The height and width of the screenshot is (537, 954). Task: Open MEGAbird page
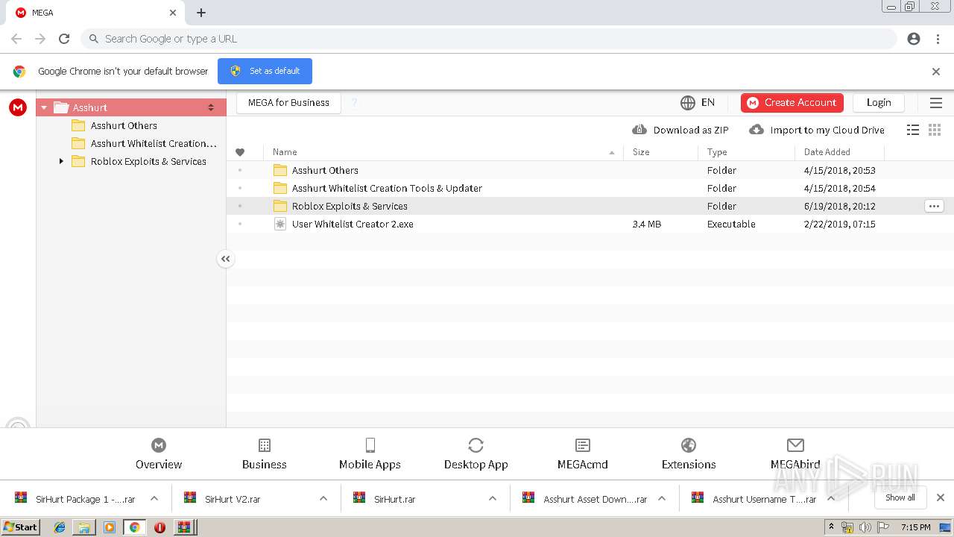[x=795, y=453]
